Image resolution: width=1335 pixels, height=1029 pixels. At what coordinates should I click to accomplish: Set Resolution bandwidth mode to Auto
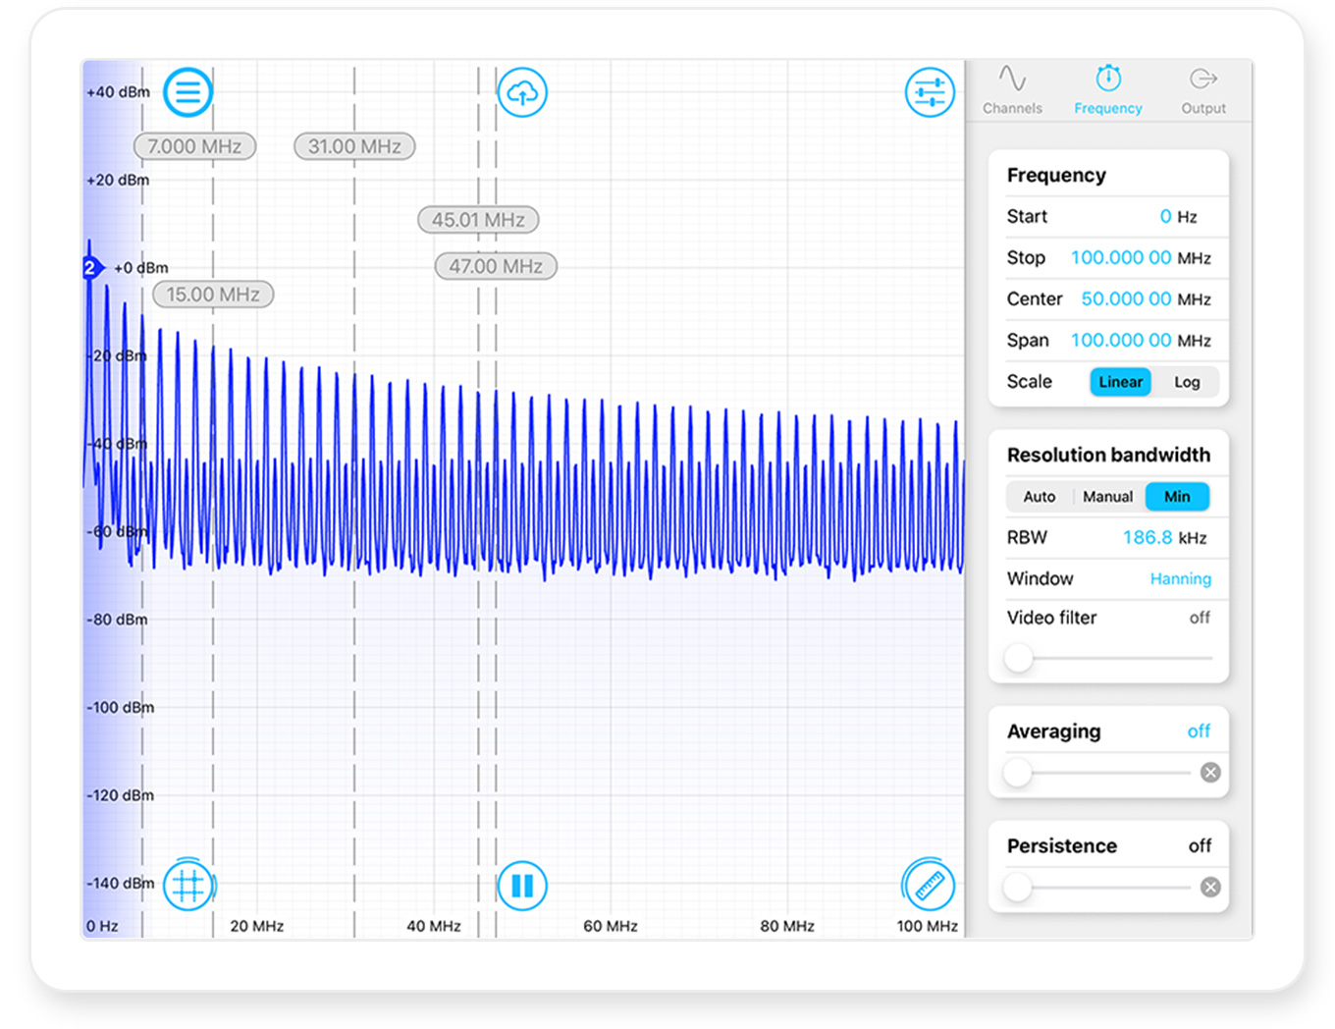coord(1039,497)
